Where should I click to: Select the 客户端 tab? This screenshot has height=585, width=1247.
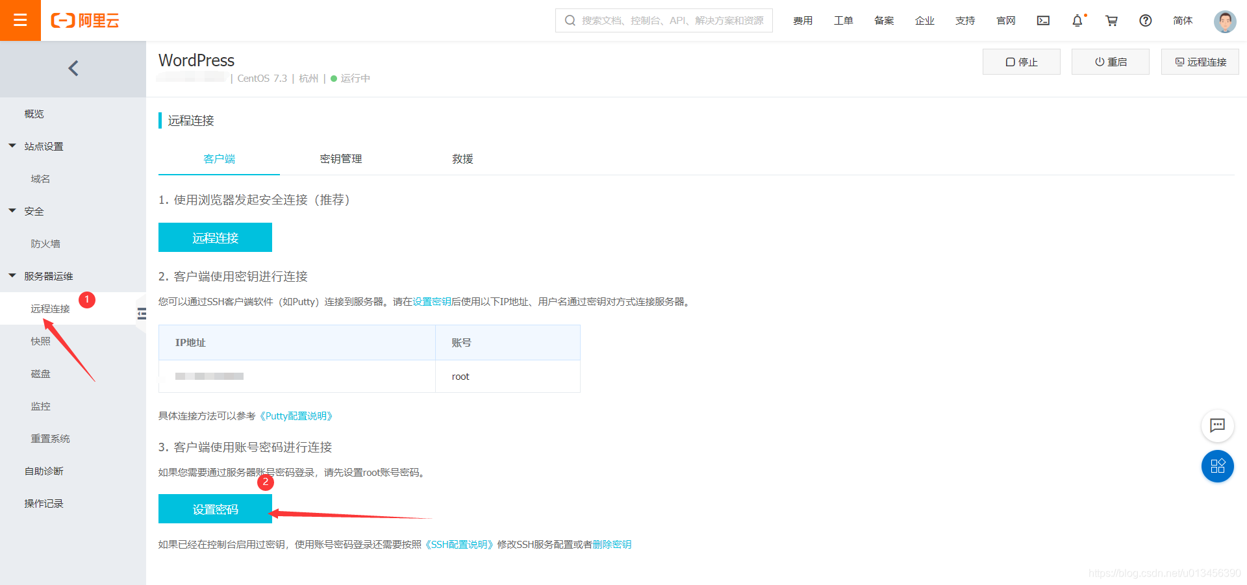tap(219, 159)
